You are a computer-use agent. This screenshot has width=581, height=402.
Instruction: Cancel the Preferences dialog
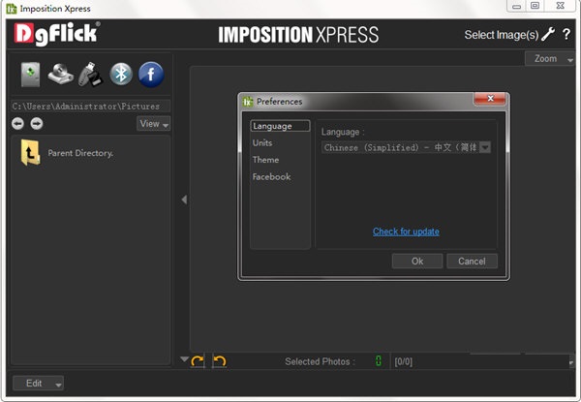(x=473, y=262)
